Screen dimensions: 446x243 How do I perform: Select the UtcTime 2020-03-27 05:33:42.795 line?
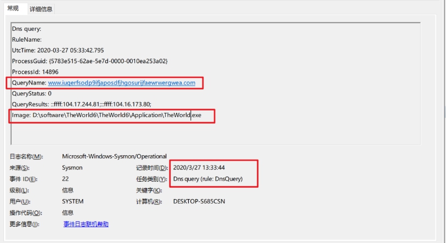click(58, 50)
